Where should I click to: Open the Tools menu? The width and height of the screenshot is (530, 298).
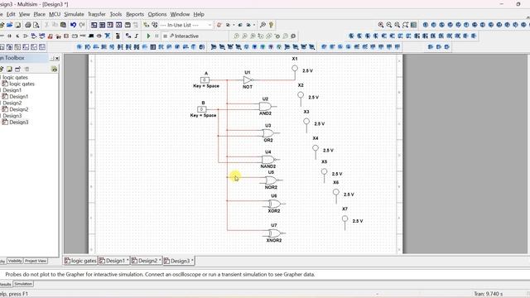click(116, 14)
